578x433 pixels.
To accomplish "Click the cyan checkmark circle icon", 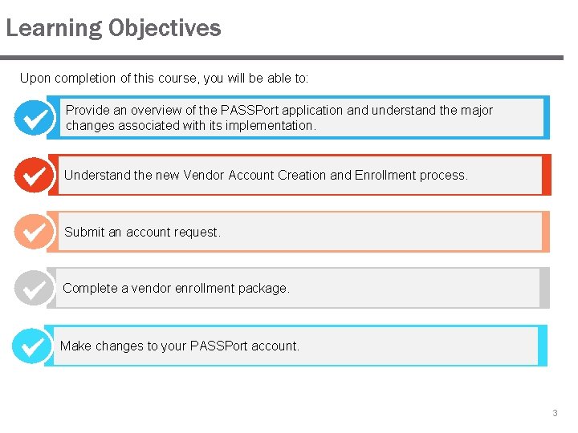I will pos(33,346).
